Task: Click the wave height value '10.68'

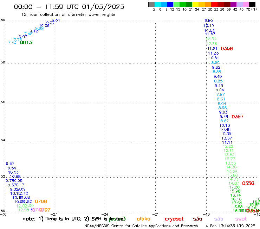Action: click(x=15, y=177)
